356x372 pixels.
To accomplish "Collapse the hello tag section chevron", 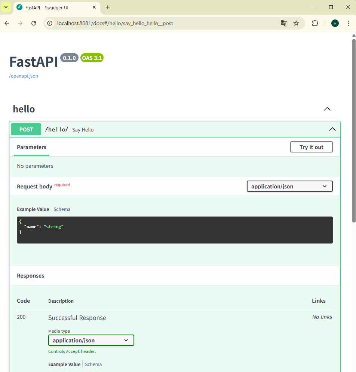I will [x=327, y=109].
